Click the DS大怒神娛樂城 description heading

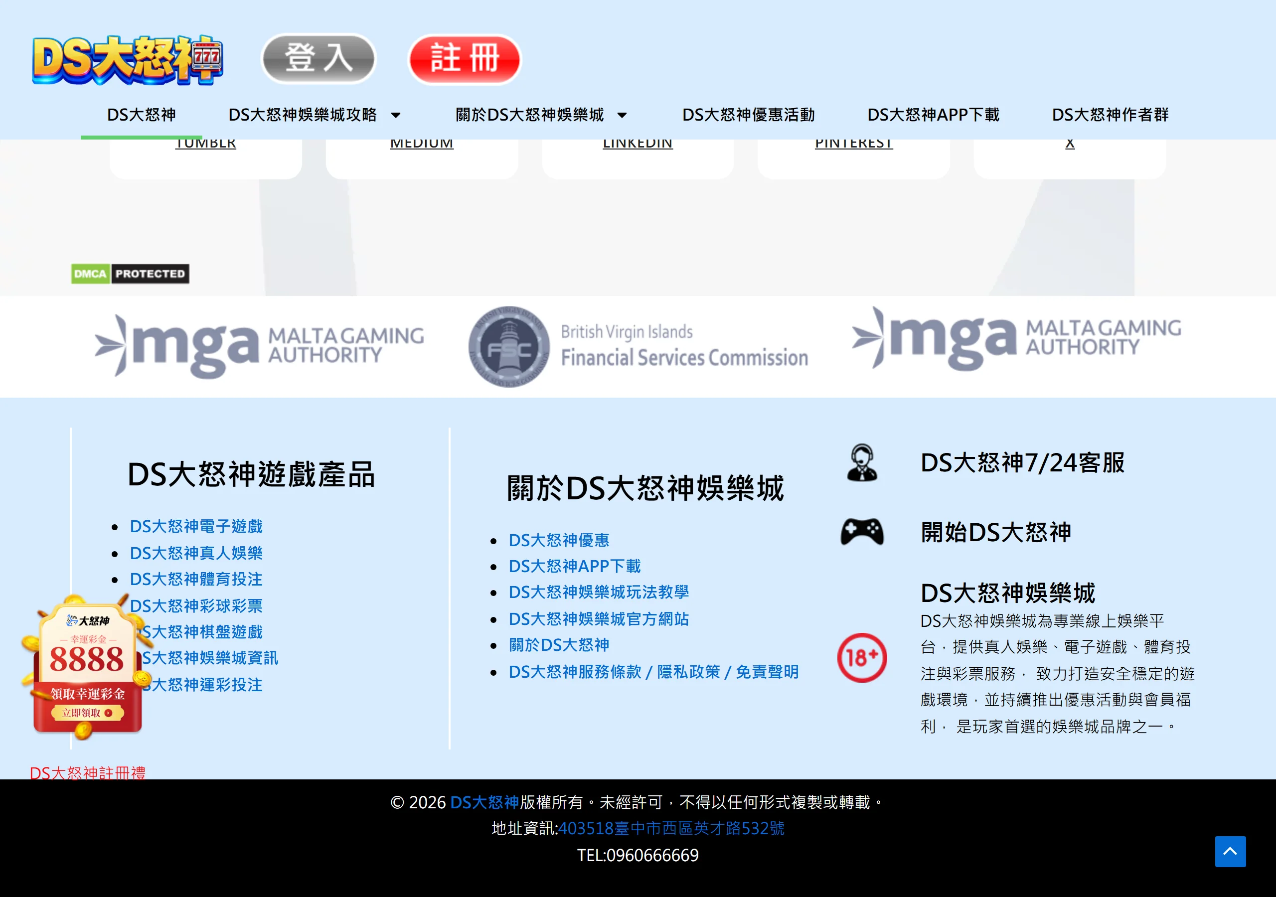[x=1007, y=593]
